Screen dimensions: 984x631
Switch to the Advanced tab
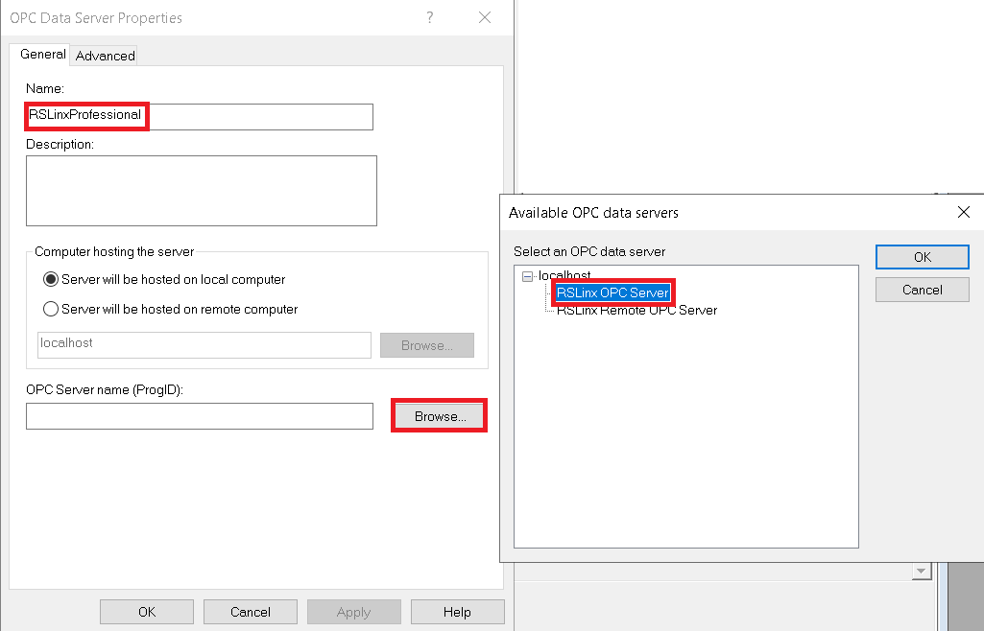(106, 56)
